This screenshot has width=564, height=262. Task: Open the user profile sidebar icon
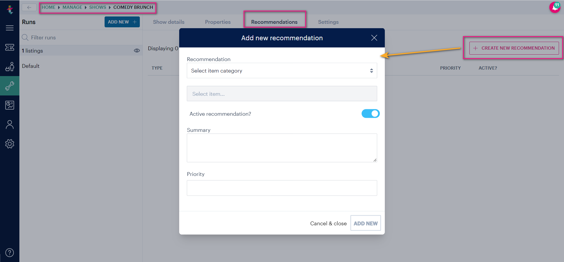(10, 125)
